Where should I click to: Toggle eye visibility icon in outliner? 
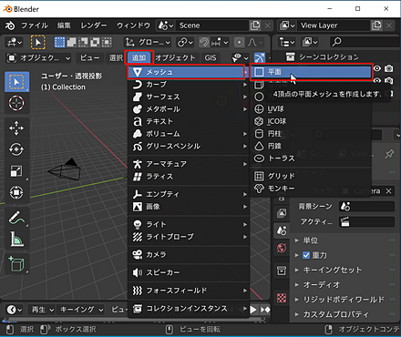(377, 68)
